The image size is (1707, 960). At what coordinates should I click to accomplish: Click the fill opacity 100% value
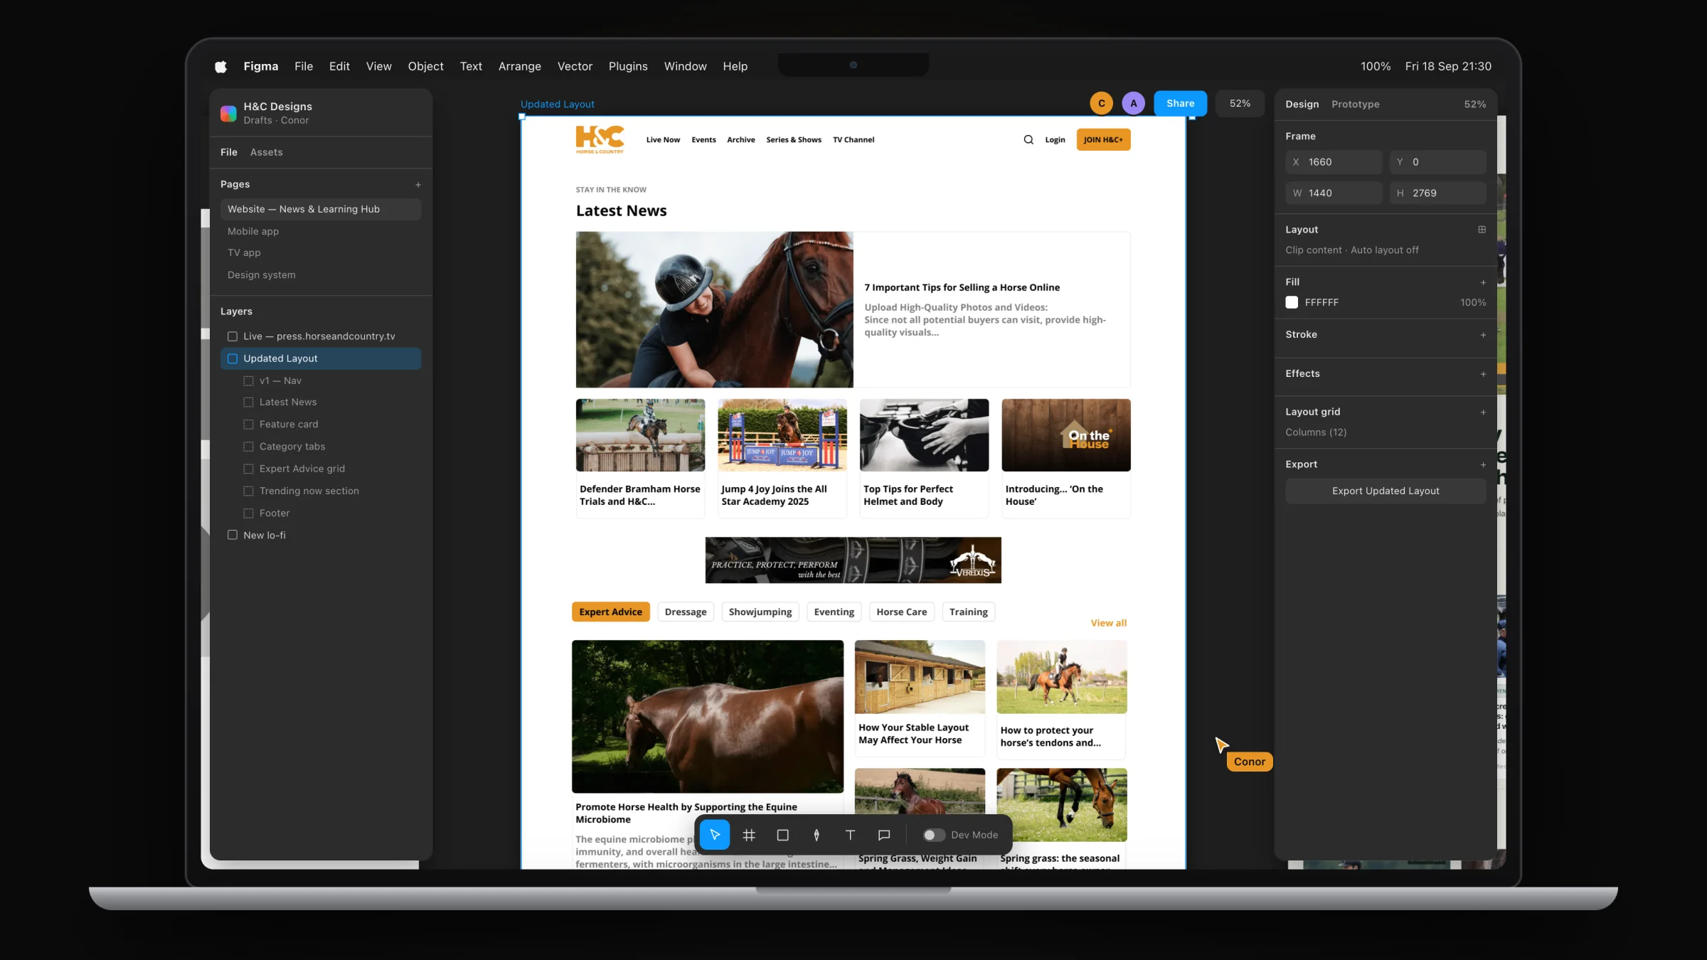point(1473,303)
